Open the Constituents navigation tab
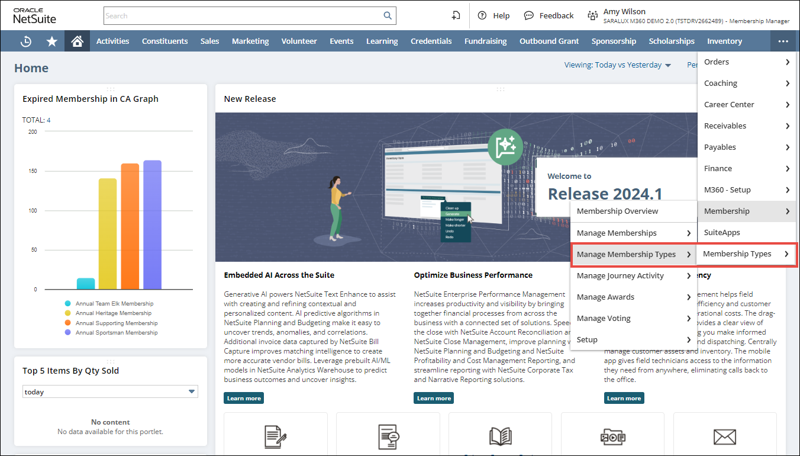800x456 pixels. pyautogui.click(x=164, y=41)
